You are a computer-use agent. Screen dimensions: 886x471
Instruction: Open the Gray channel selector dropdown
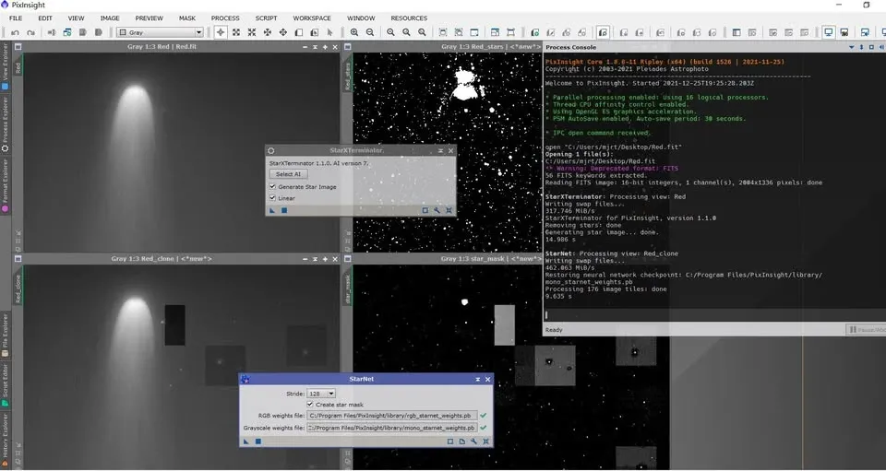click(x=160, y=32)
